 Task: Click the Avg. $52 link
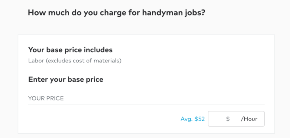click(x=192, y=119)
